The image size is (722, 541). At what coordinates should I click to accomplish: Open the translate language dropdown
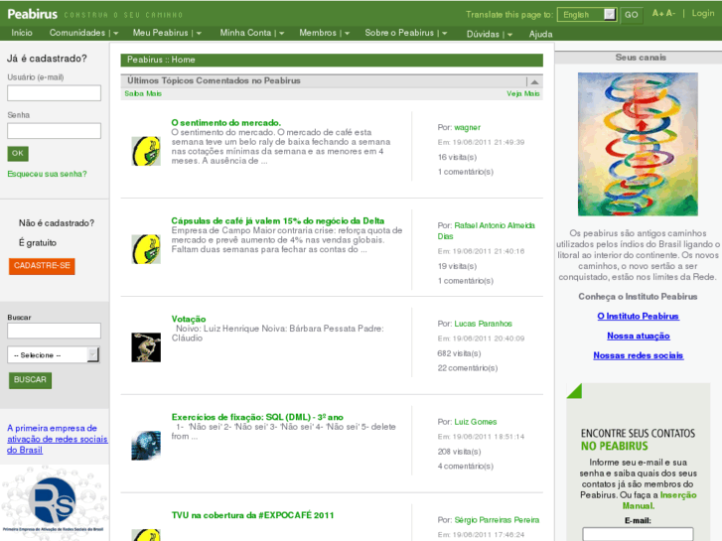[x=586, y=15]
